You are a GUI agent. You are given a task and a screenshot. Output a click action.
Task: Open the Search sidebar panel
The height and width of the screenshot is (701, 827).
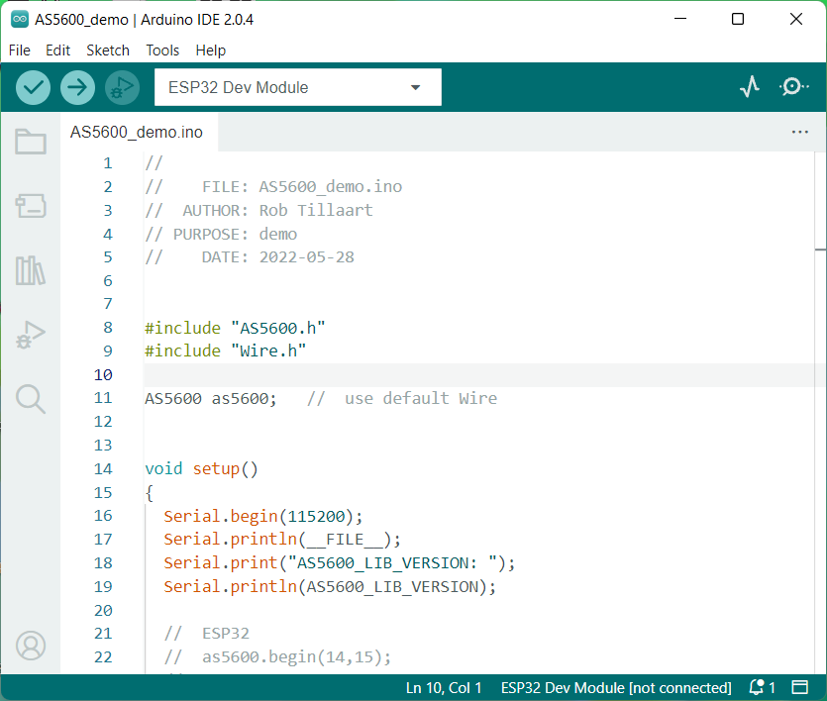pyautogui.click(x=31, y=399)
